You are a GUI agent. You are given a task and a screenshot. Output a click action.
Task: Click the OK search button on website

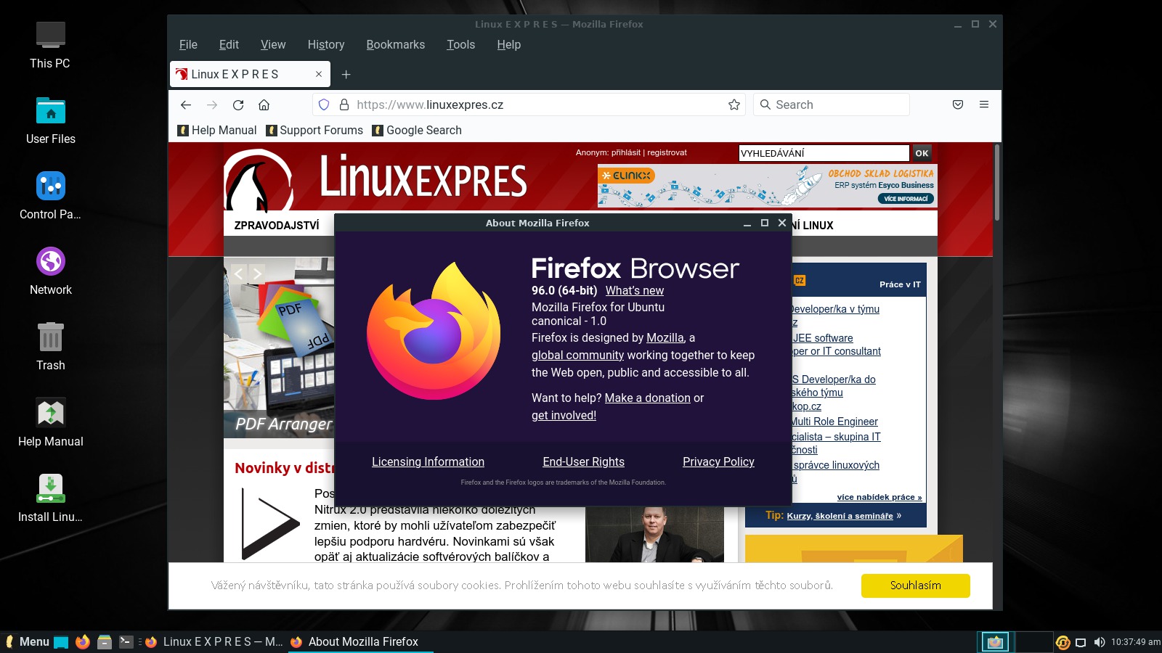tap(922, 153)
